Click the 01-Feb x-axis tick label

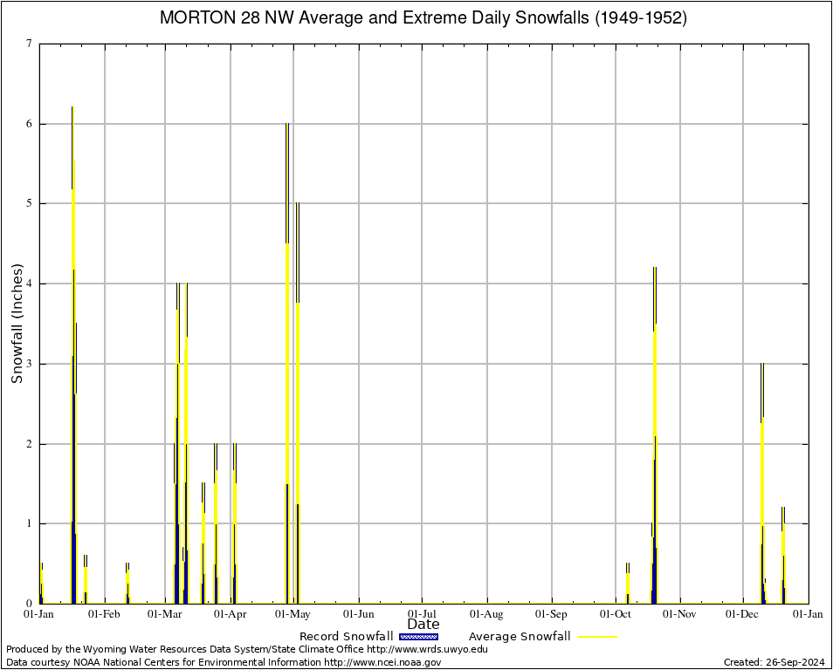pos(104,614)
